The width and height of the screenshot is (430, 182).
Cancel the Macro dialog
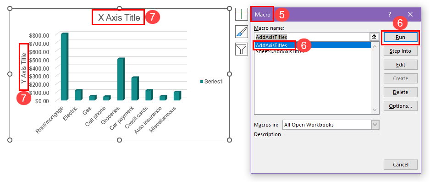[400, 165]
